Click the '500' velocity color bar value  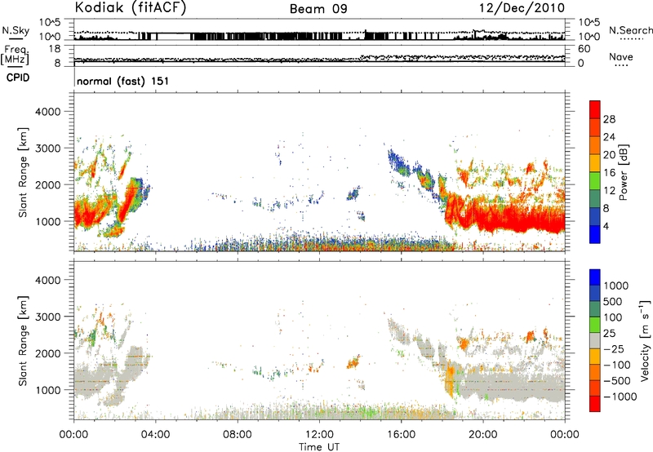(x=612, y=302)
